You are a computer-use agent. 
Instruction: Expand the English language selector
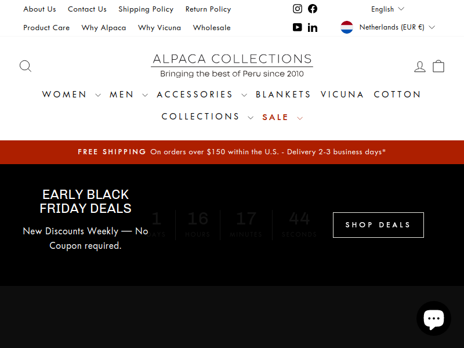(387, 9)
